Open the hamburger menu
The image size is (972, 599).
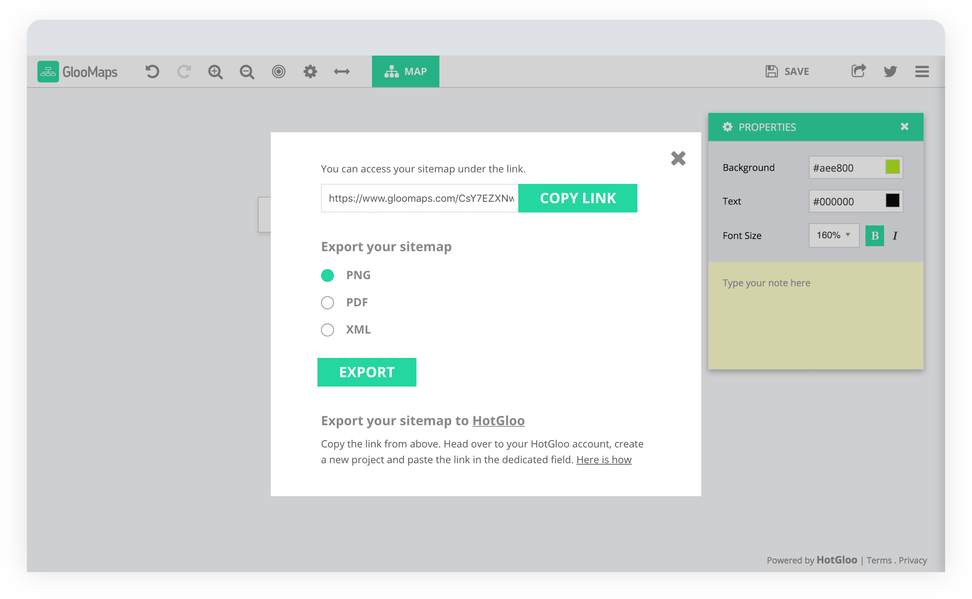(922, 72)
